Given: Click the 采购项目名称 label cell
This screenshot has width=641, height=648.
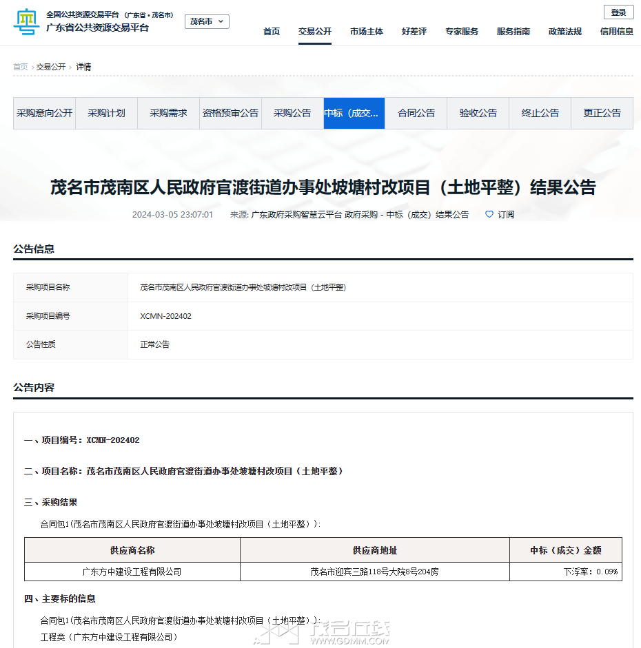Looking at the screenshot, I should click(x=71, y=287).
